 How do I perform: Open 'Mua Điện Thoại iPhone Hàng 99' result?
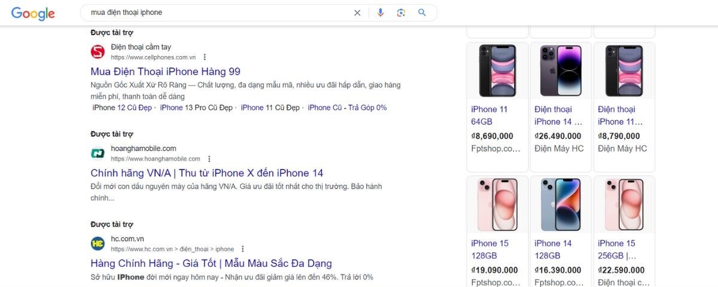click(166, 72)
